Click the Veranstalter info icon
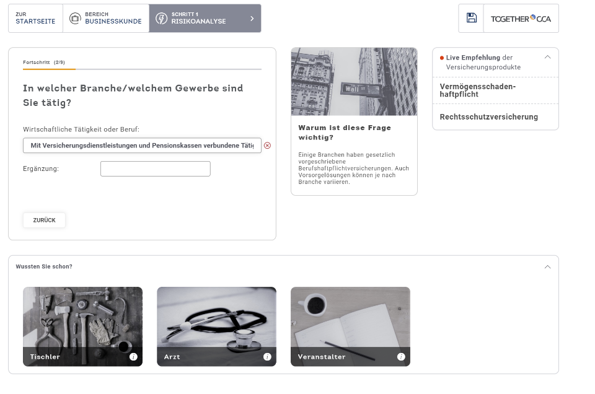Screen dimensions: 595x394 [401, 357]
